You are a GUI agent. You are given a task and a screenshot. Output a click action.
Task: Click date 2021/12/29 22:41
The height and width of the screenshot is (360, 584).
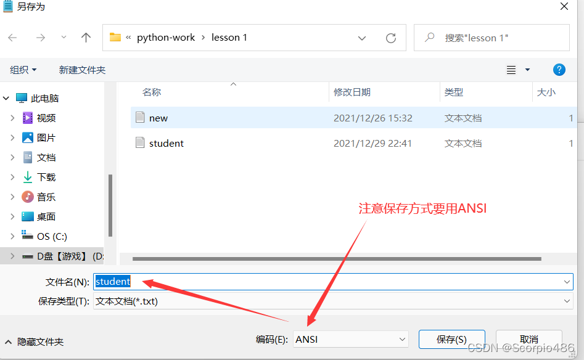[372, 144]
